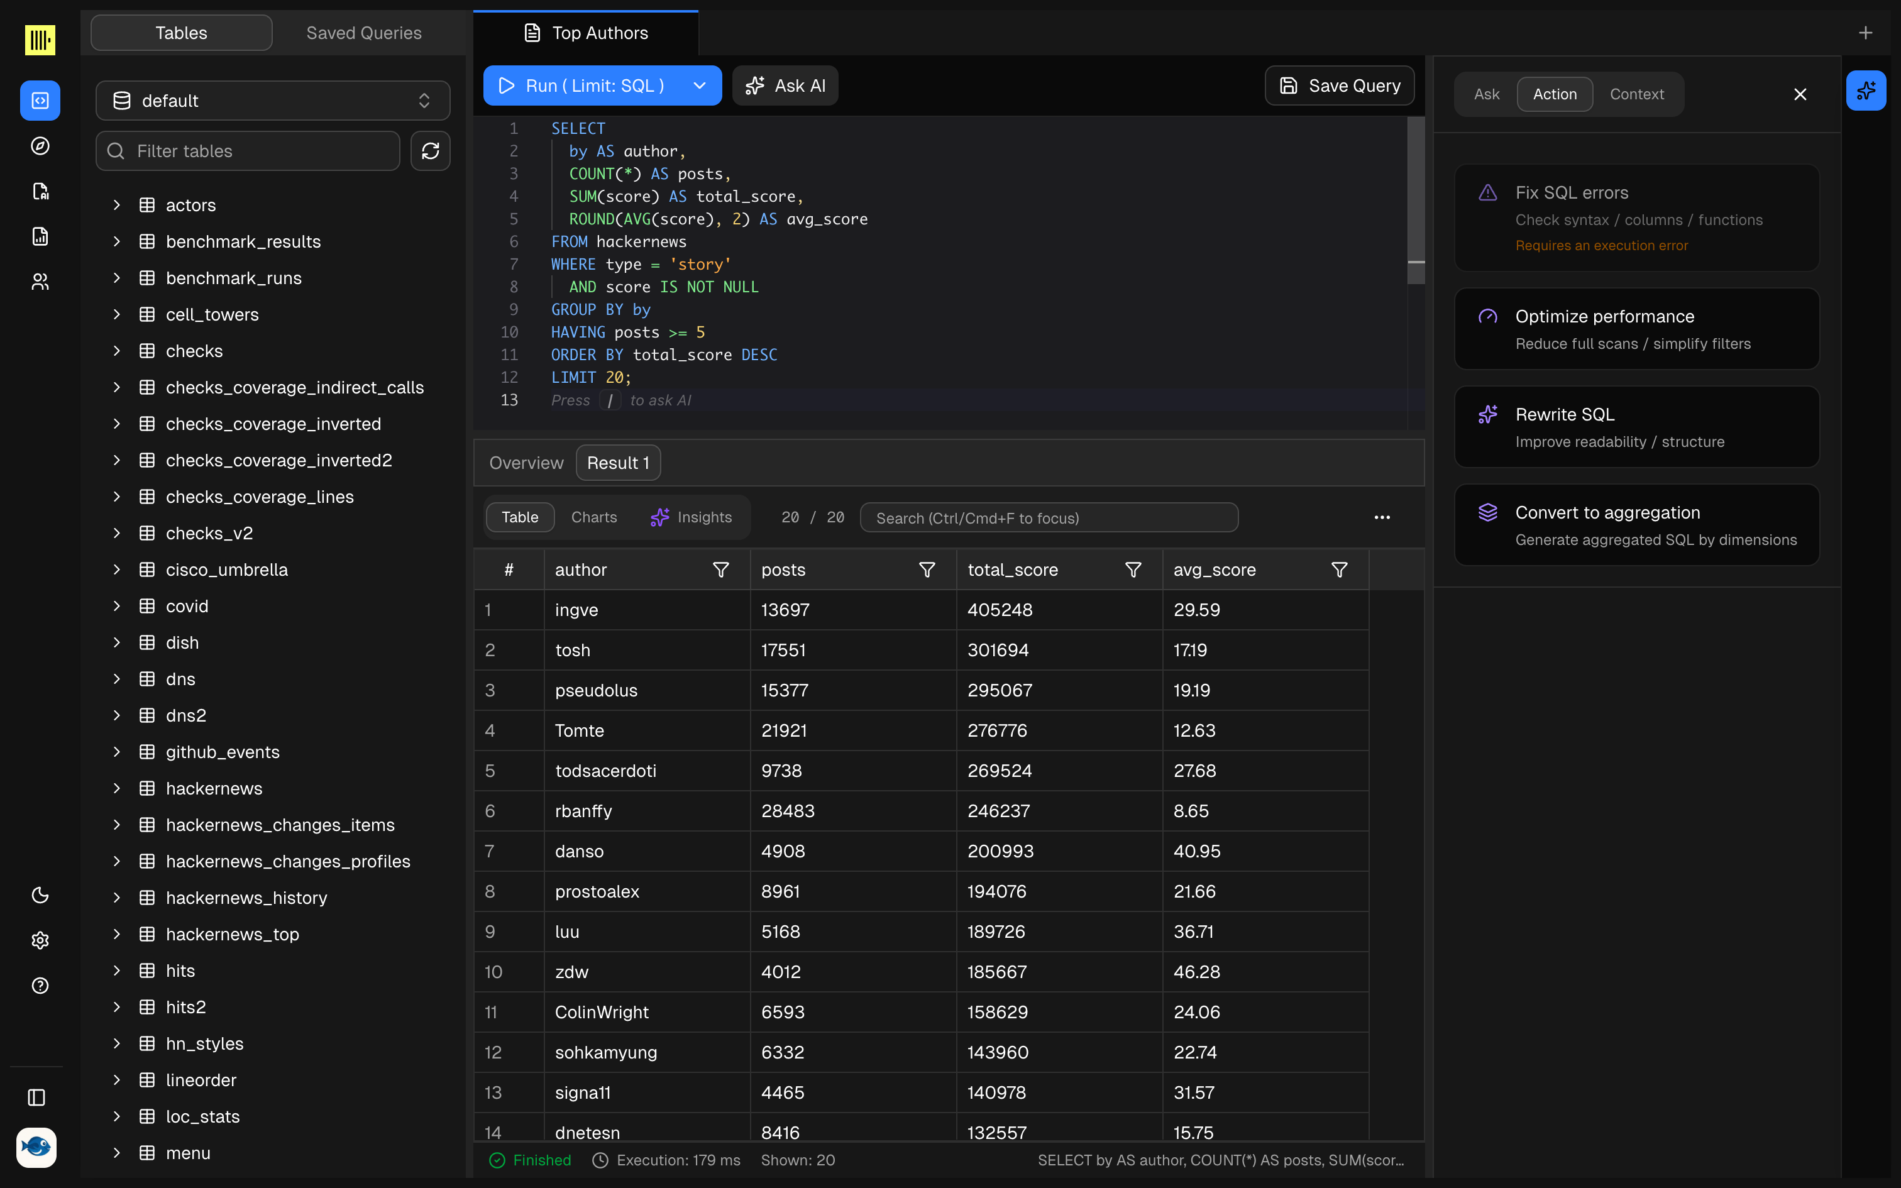This screenshot has width=1901, height=1188.
Task: Choose Convert to aggregation action
Action: pos(1637,525)
